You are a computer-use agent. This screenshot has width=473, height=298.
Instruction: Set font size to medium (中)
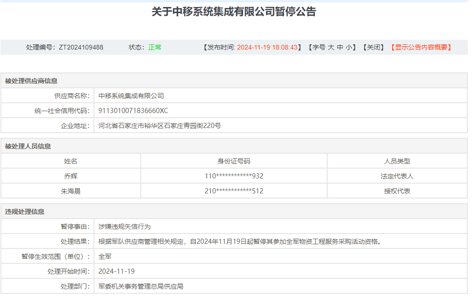coord(340,47)
